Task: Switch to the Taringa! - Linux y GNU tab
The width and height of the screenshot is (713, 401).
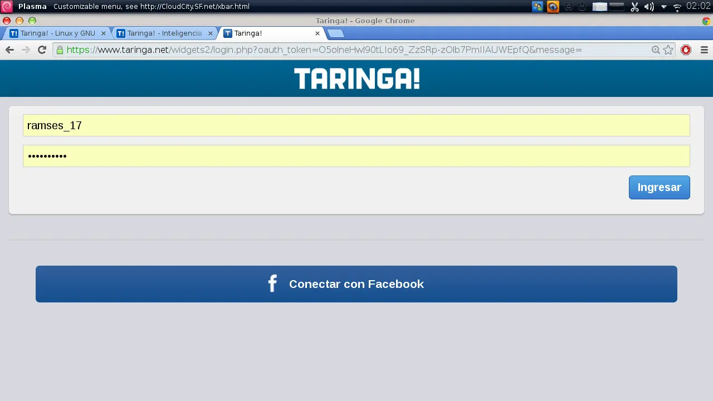Action: tap(57, 33)
